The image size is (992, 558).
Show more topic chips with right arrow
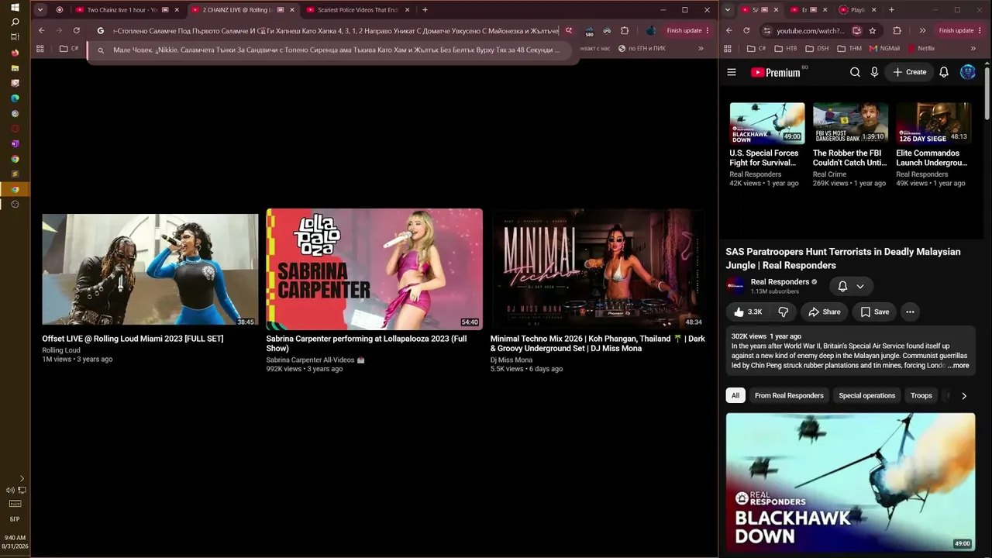point(963,395)
